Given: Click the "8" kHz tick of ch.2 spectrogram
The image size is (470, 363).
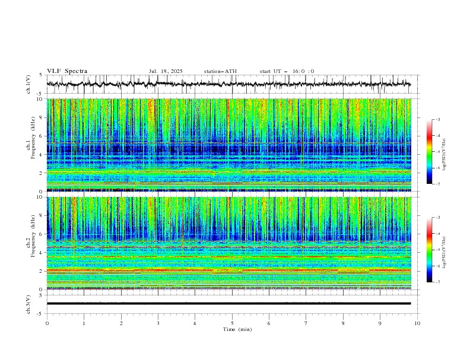Looking at the screenshot, I should [x=42, y=216].
